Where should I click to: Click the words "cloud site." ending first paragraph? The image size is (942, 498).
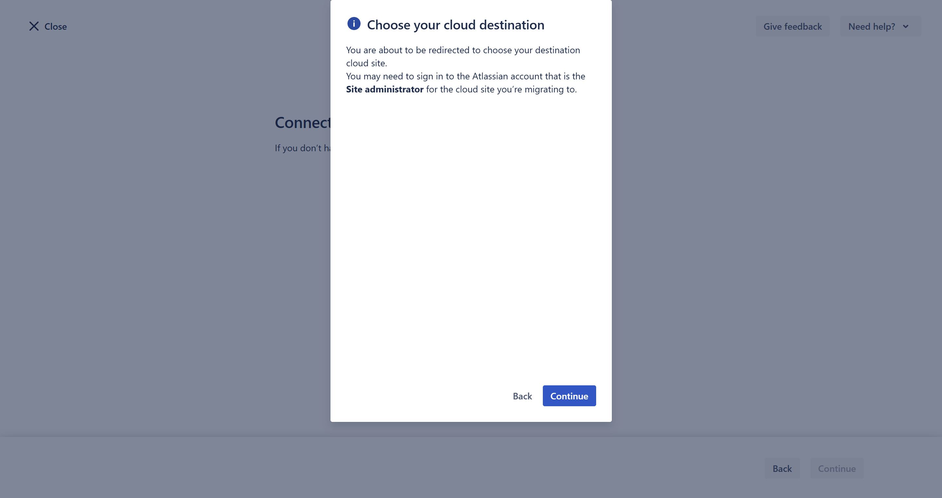[366, 63]
